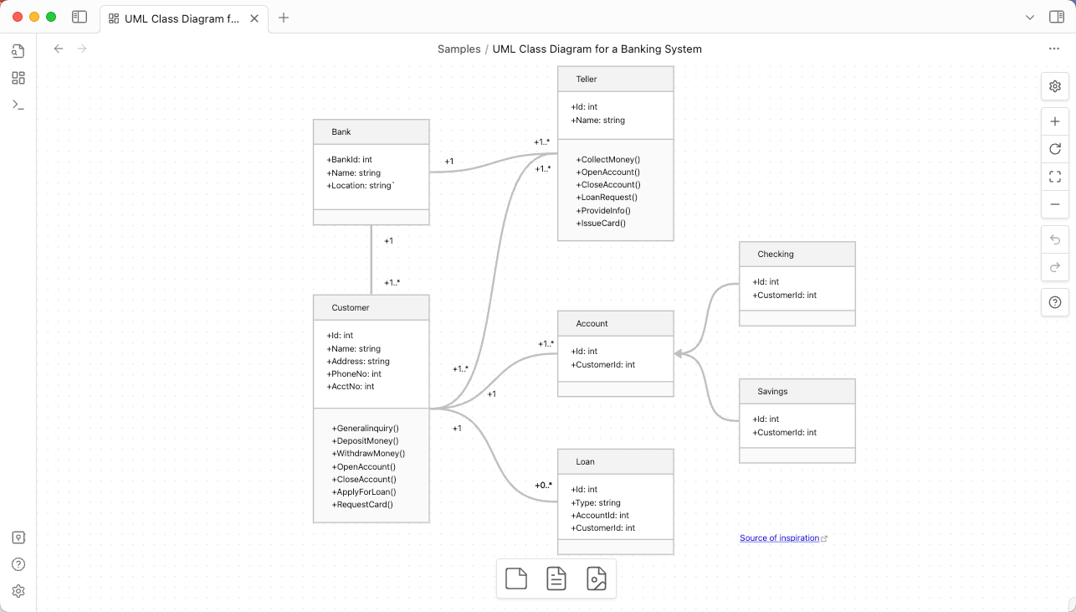Open the quick switcher file search icon
1076x612 pixels.
[18, 51]
